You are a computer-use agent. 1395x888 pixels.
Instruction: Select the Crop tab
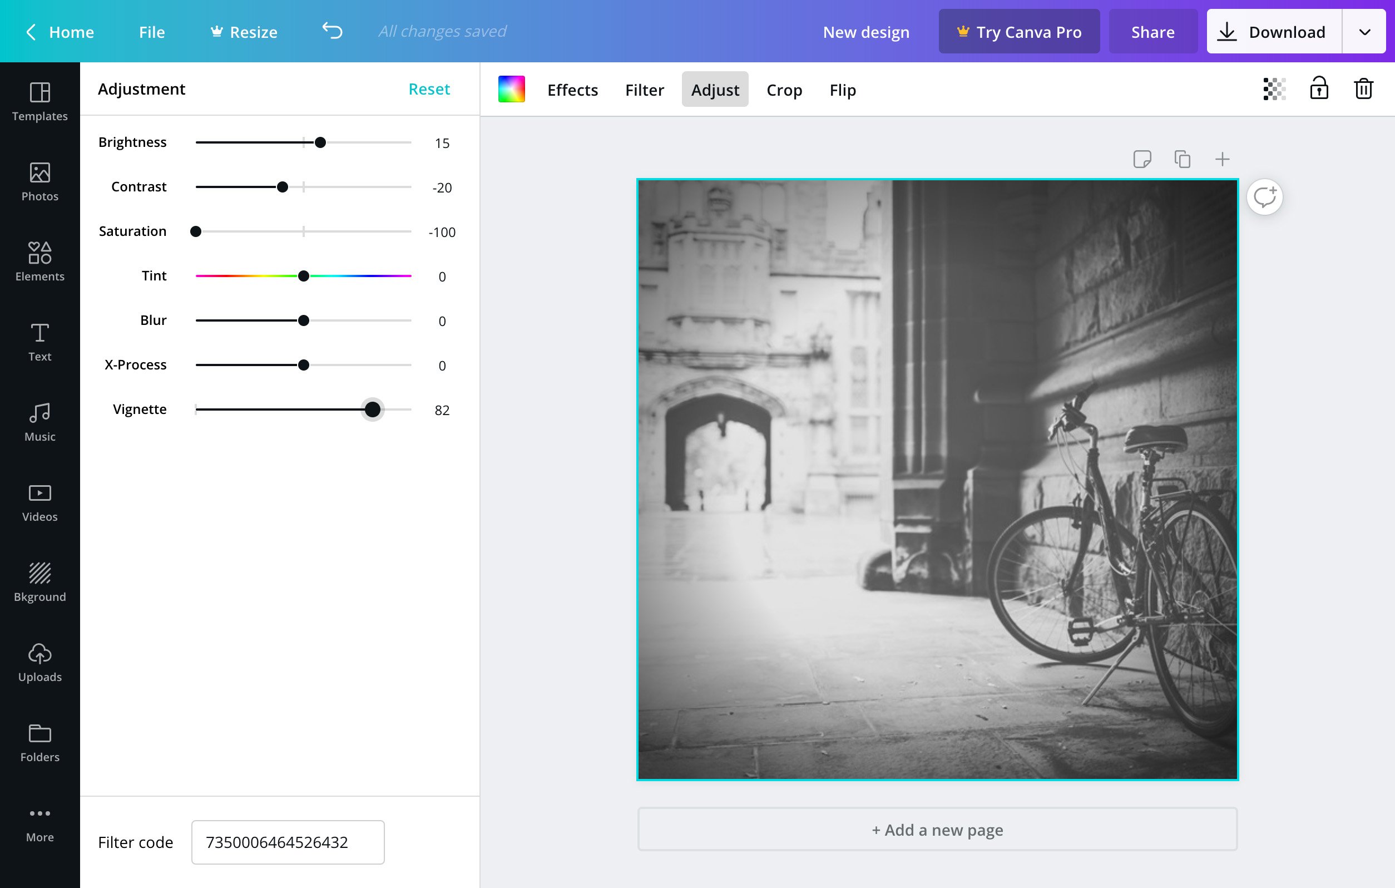784,89
